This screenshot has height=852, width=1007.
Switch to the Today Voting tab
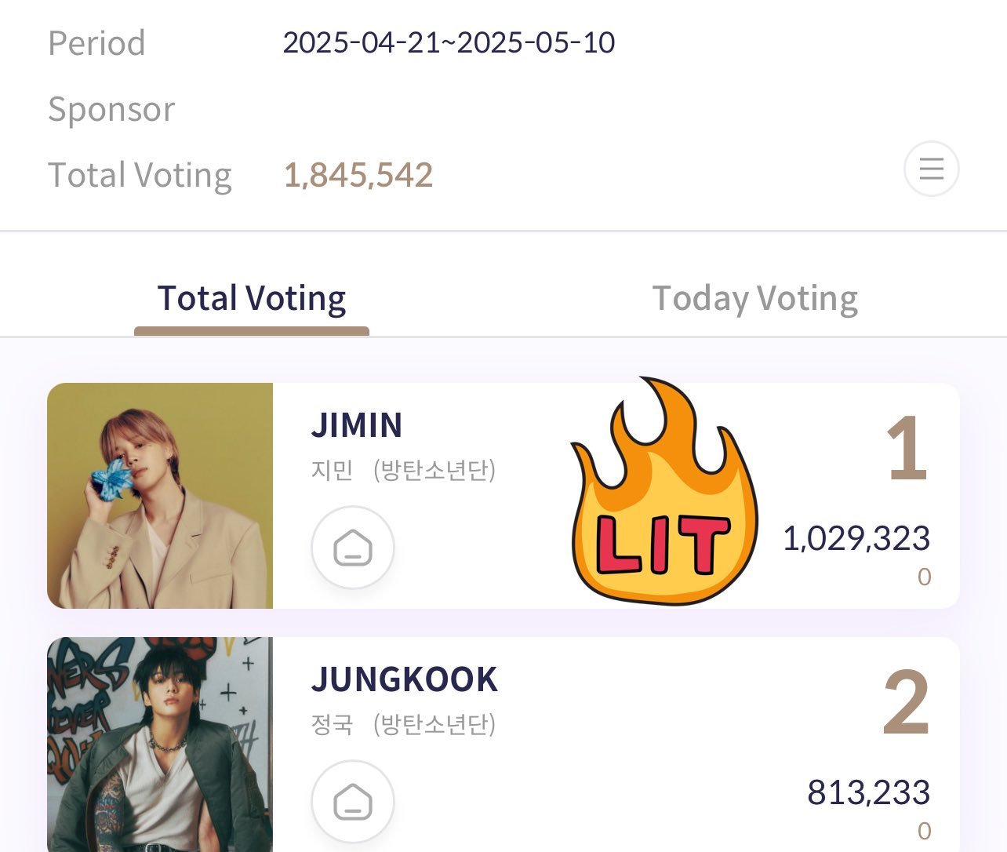754,299
